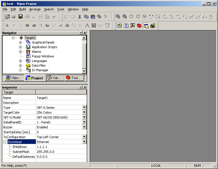Image resolution: width=218 pixels, height=169 pixels.
Task: Click the Undo arrow icon
Action: [x=66, y=17]
